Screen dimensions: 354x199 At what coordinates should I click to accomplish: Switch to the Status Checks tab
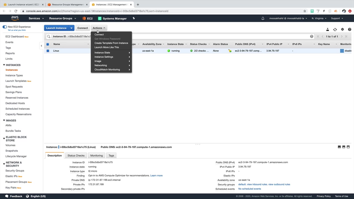tap(76, 156)
